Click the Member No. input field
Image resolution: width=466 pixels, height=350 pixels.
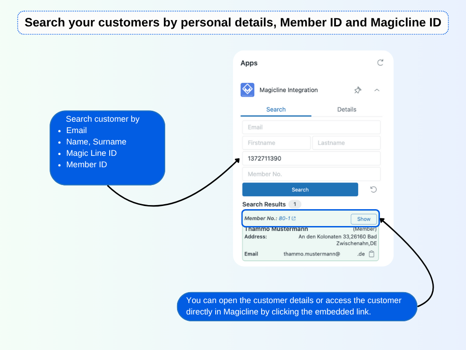(x=311, y=174)
